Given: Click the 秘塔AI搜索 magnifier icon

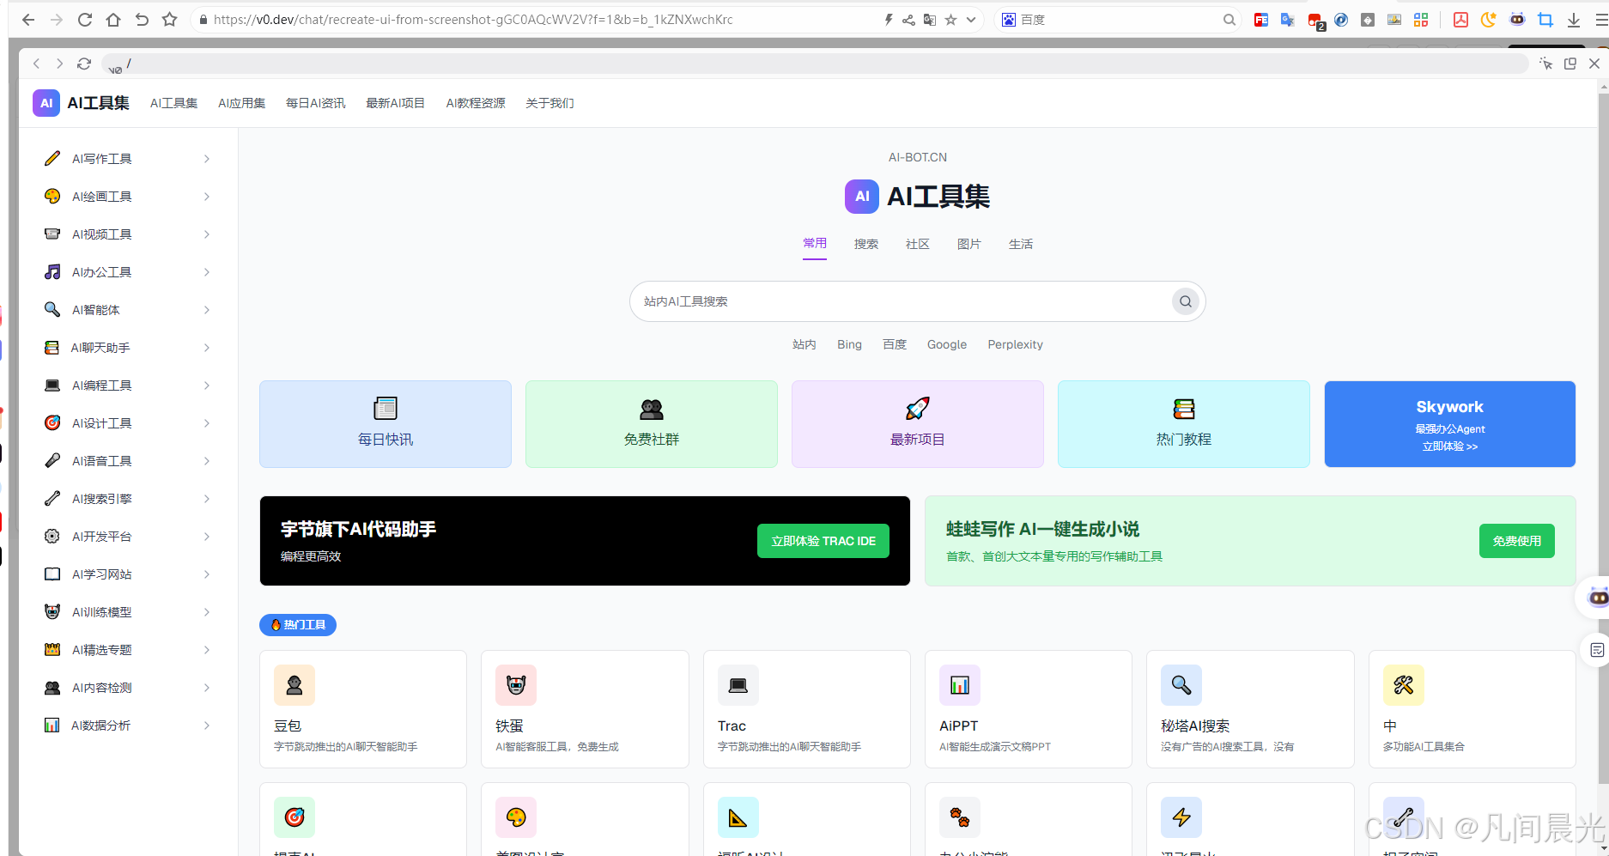Looking at the screenshot, I should click(1181, 685).
